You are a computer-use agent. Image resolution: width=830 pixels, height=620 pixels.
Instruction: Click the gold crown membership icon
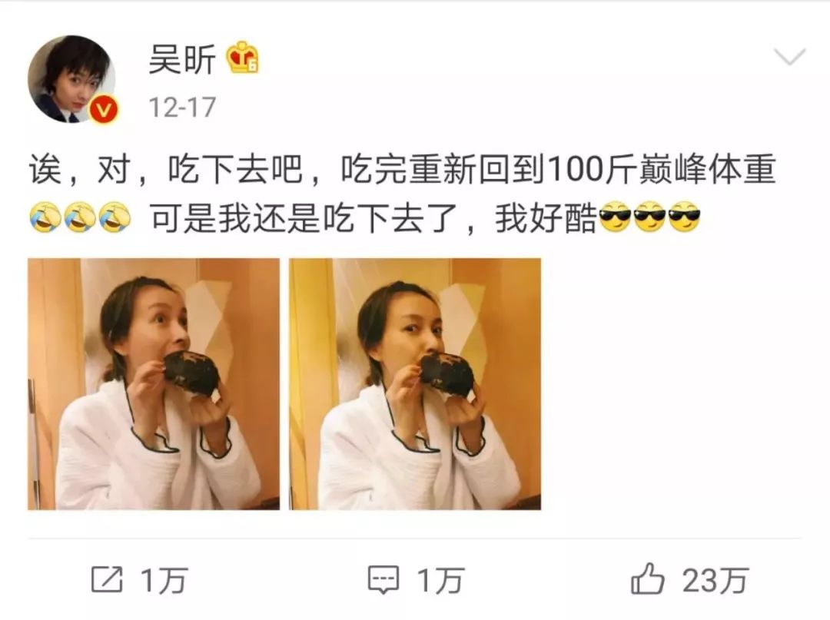point(242,58)
